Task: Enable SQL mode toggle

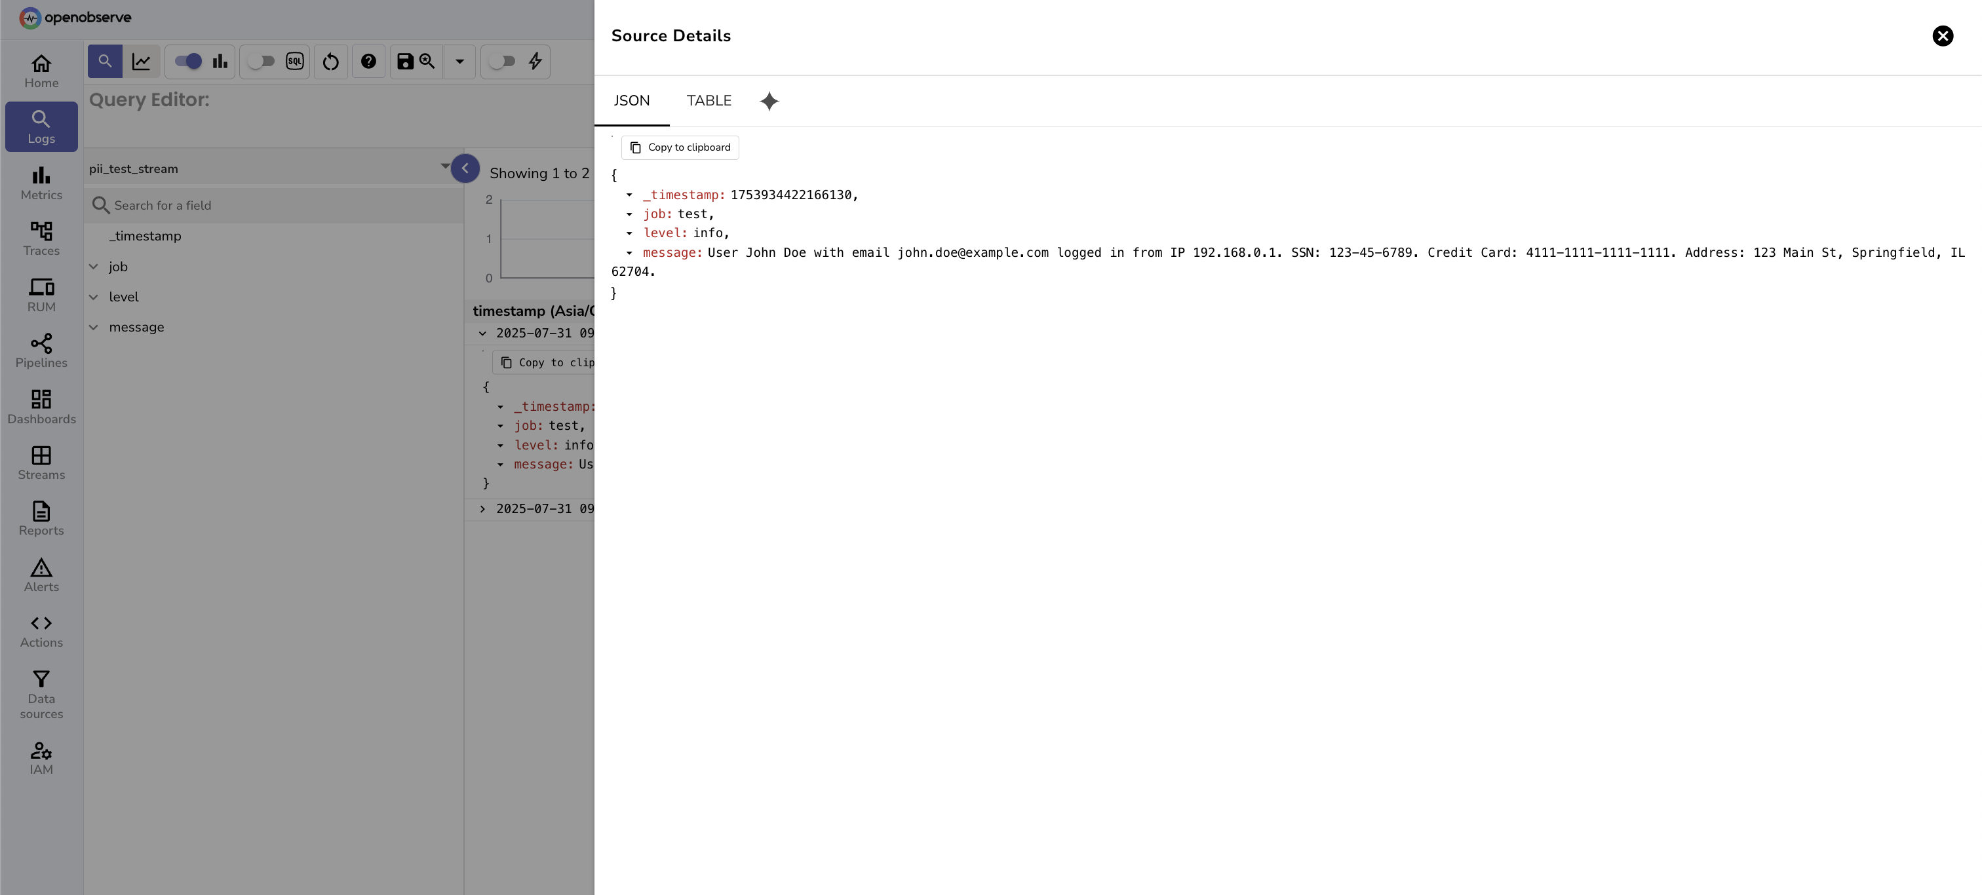Action: pyautogui.click(x=262, y=62)
